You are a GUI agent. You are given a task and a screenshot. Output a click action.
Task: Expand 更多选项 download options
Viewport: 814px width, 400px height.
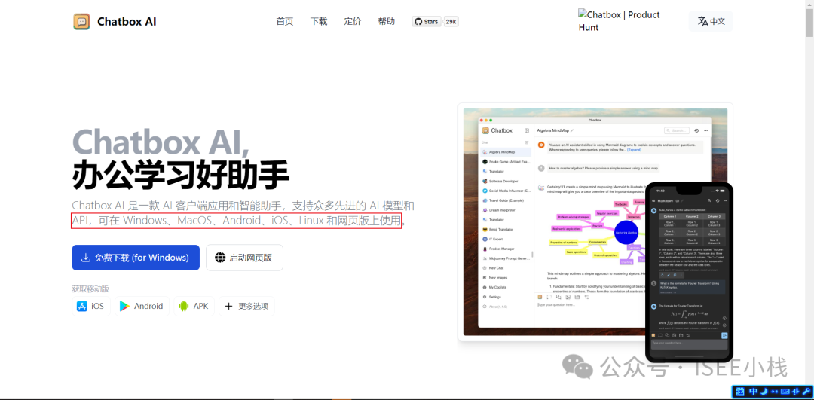[x=246, y=306]
